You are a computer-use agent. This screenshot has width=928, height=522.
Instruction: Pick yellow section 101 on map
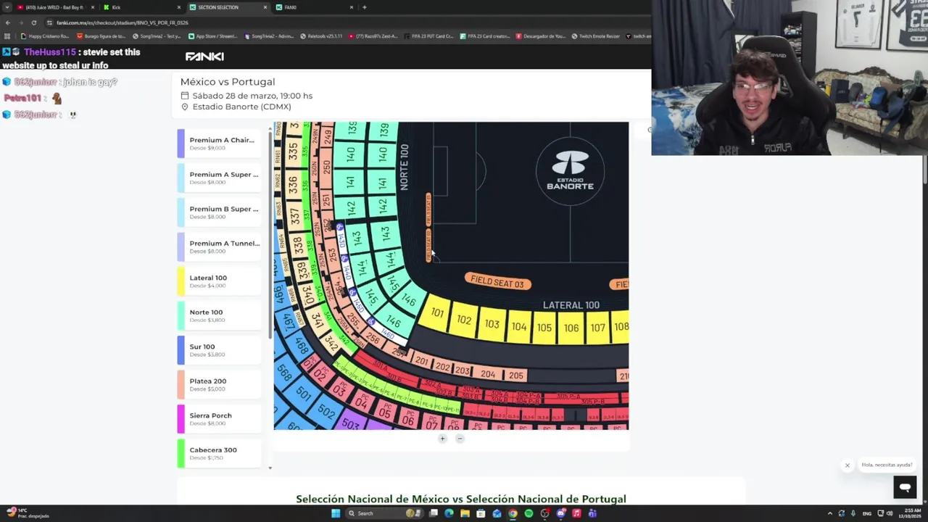(x=436, y=313)
